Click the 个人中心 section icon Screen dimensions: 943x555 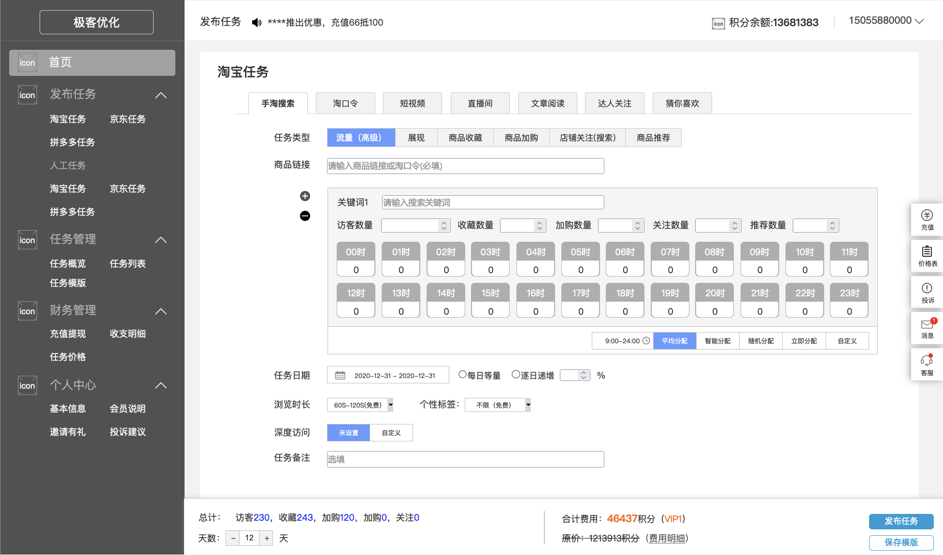pyautogui.click(x=28, y=385)
